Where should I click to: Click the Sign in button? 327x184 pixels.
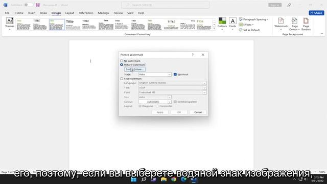(275, 5)
